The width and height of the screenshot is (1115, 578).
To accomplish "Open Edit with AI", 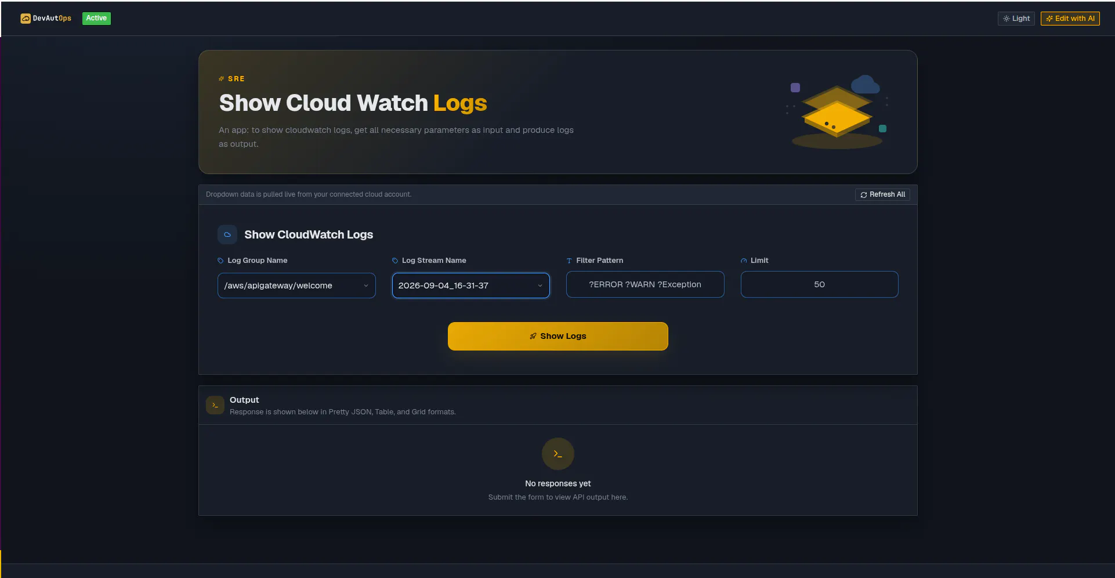I will point(1070,19).
